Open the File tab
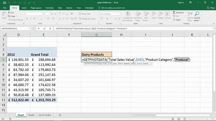Screen dimensions: 216x121 pos(5,8)
